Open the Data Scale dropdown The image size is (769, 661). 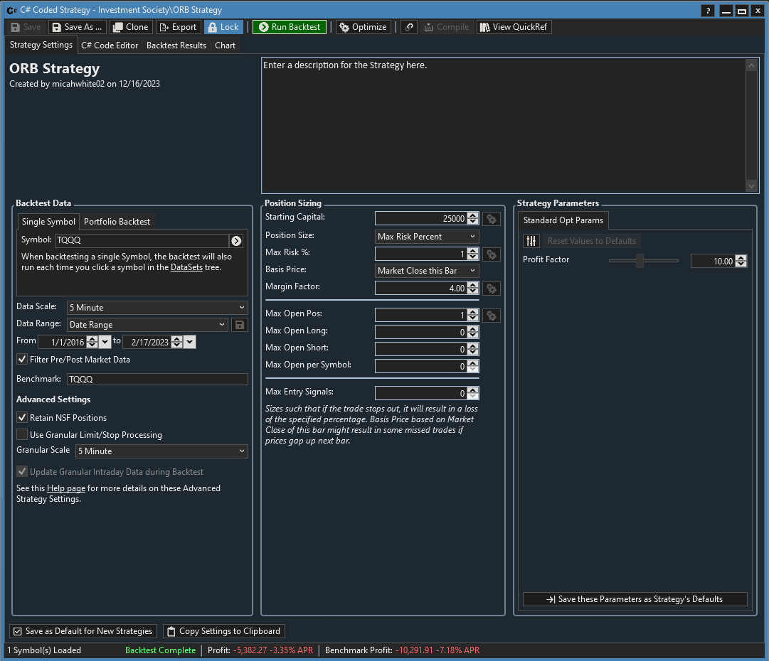coord(157,308)
